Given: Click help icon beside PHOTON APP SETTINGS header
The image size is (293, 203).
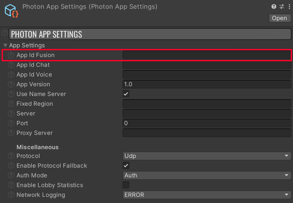Looking at the screenshot, I should 5,33.
